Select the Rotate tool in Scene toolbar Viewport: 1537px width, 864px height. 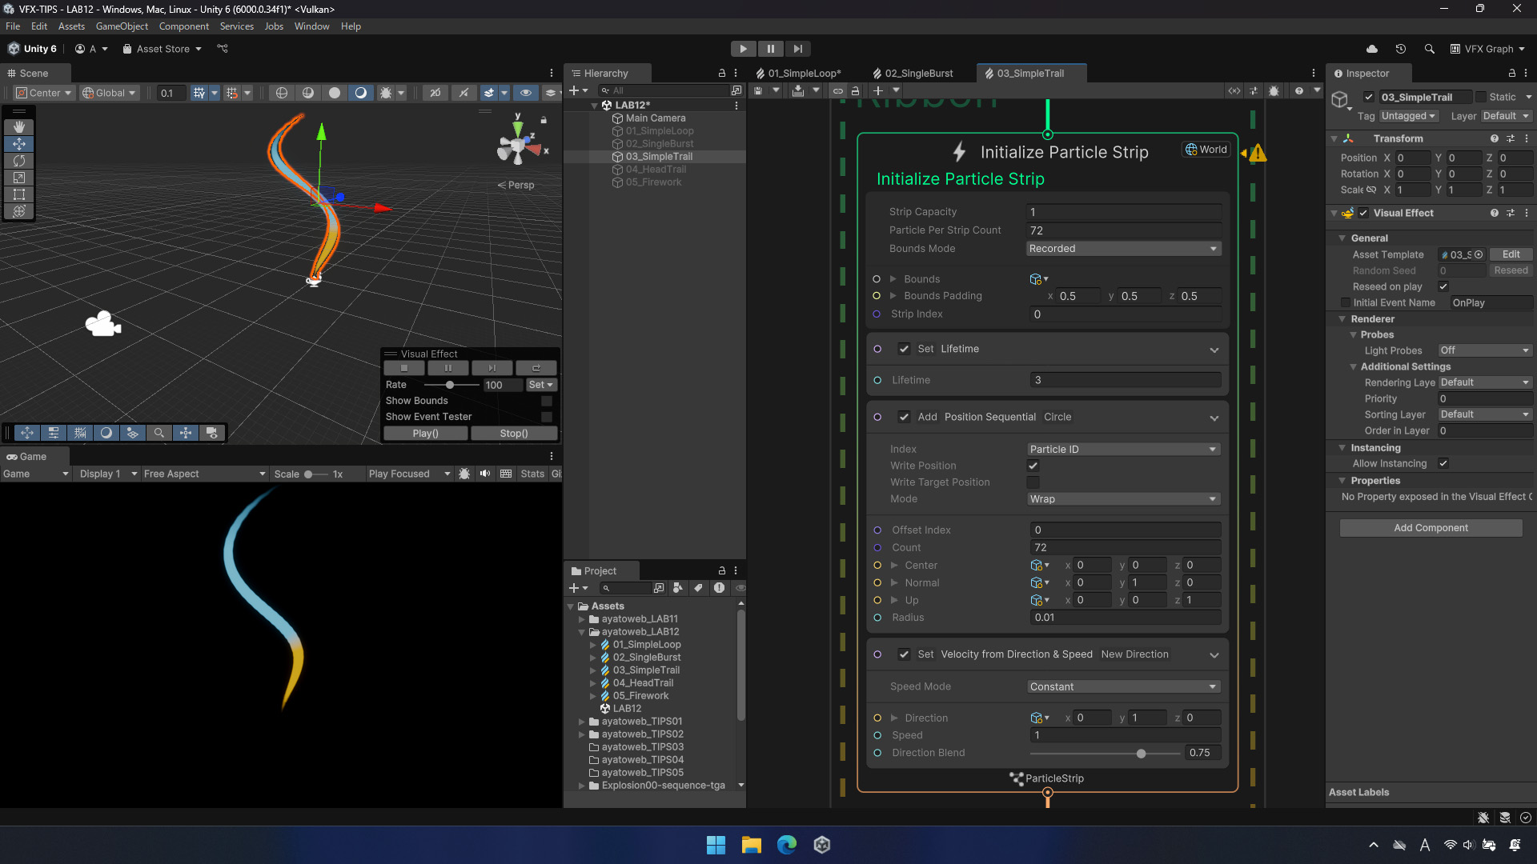[x=19, y=161]
